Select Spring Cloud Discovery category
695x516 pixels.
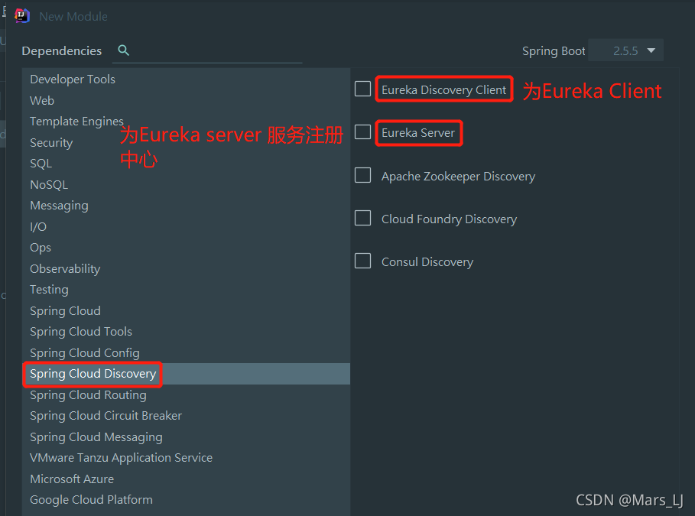point(186,374)
